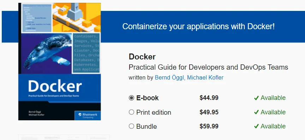
Task: Open author Bernd Öggl's page
Action: click(x=169, y=77)
